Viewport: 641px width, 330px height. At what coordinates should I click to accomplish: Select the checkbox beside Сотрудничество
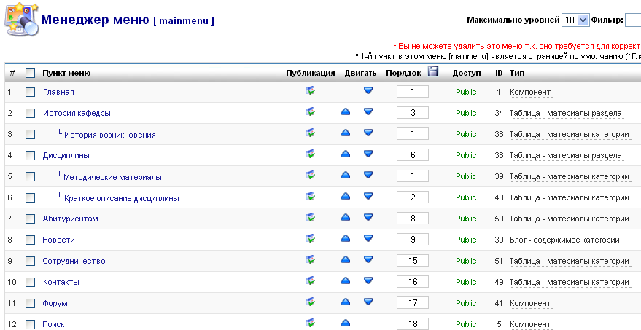coord(30,261)
